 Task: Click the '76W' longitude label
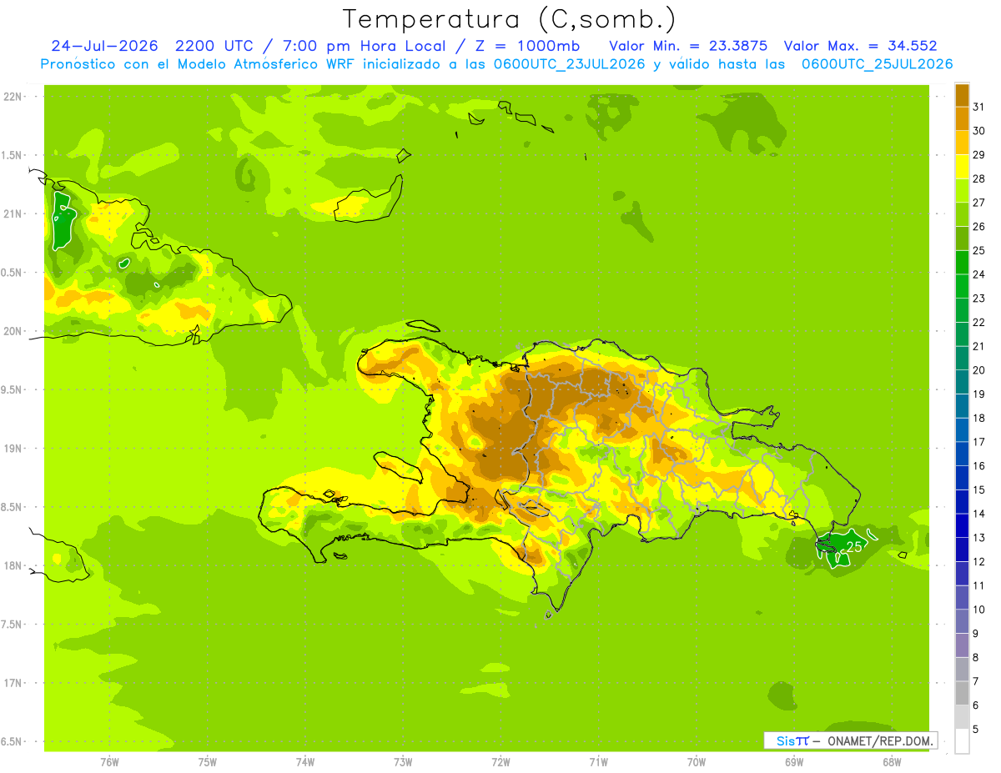tap(109, 762)
